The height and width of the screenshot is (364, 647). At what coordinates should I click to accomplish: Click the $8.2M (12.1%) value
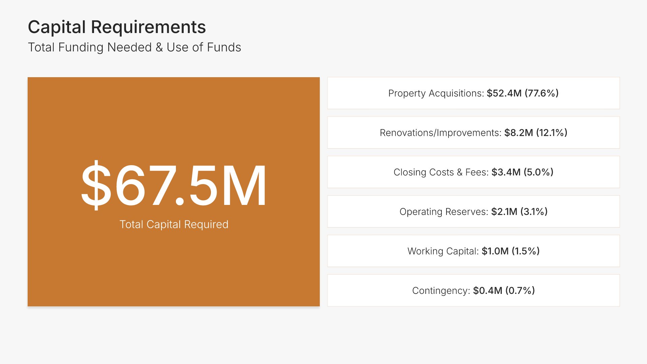coord(536,132)
